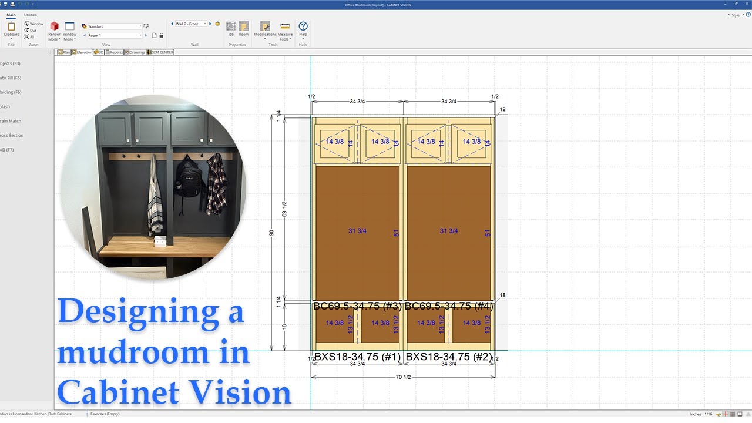Select cabinet label BC69.5-34.75 (#4)
The height and width of the screenshot is (423, 752).
coord(449,306)
